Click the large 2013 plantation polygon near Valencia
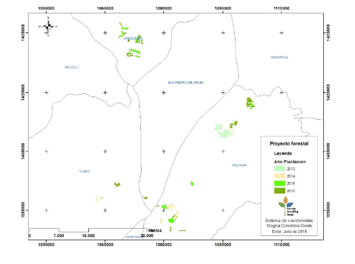355x264 pixels. click(223, 131)
